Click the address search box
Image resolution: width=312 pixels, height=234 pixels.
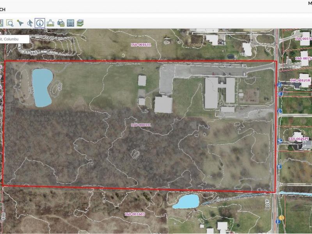point(14,39)
